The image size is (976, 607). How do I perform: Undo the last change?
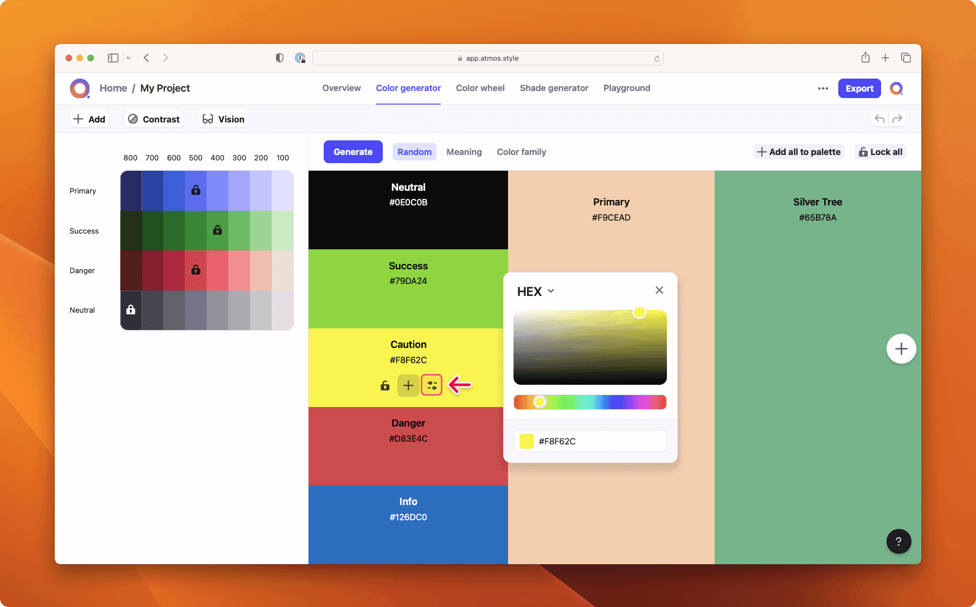pos(878,118)
